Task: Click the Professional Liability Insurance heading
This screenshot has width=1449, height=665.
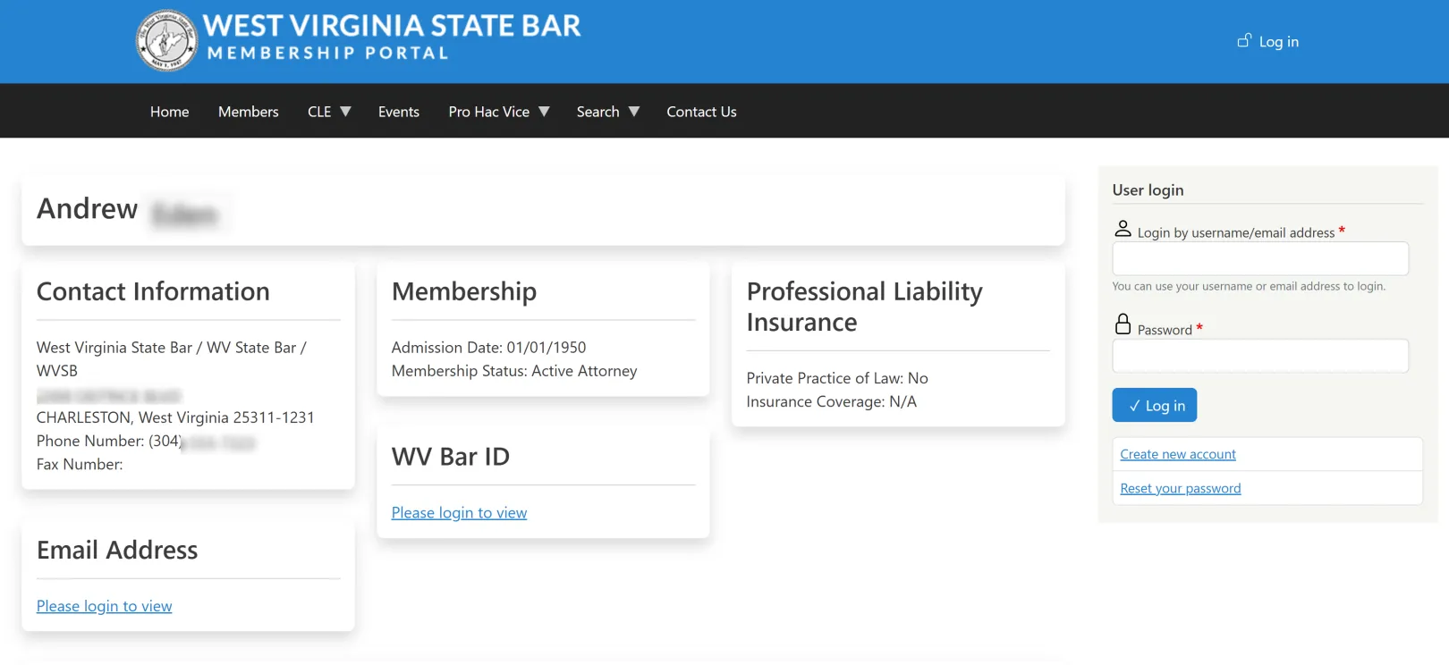Action: pos(865,307)
